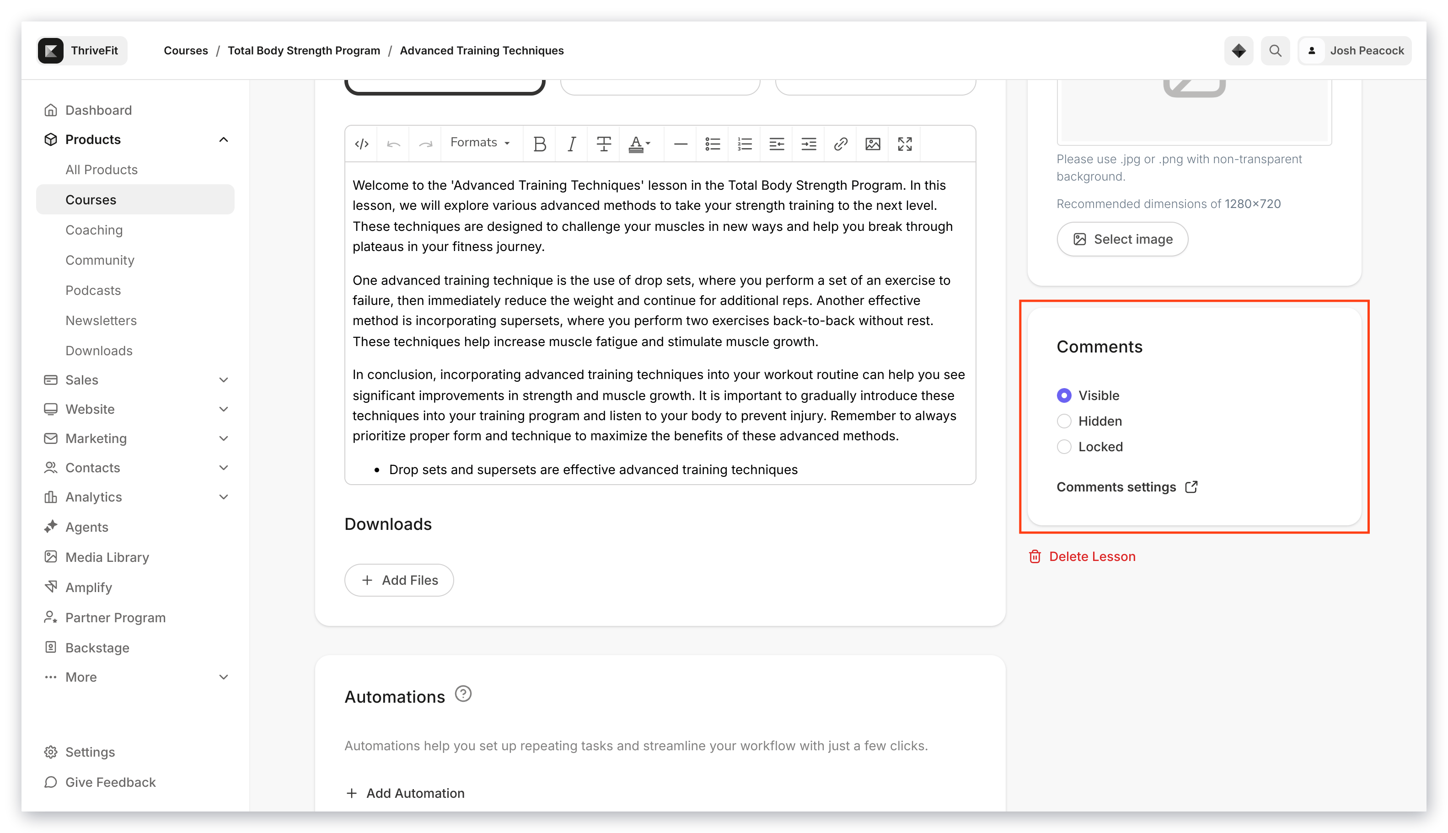Open Coaching products
Viewport: 1448px width, 833px height.
click(x=135, y=230)
